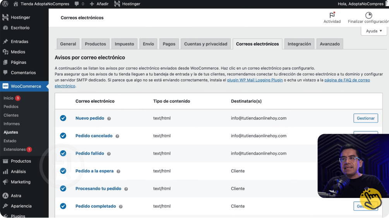Click Gestionar for Nuevo pedido

coord(366,118)
